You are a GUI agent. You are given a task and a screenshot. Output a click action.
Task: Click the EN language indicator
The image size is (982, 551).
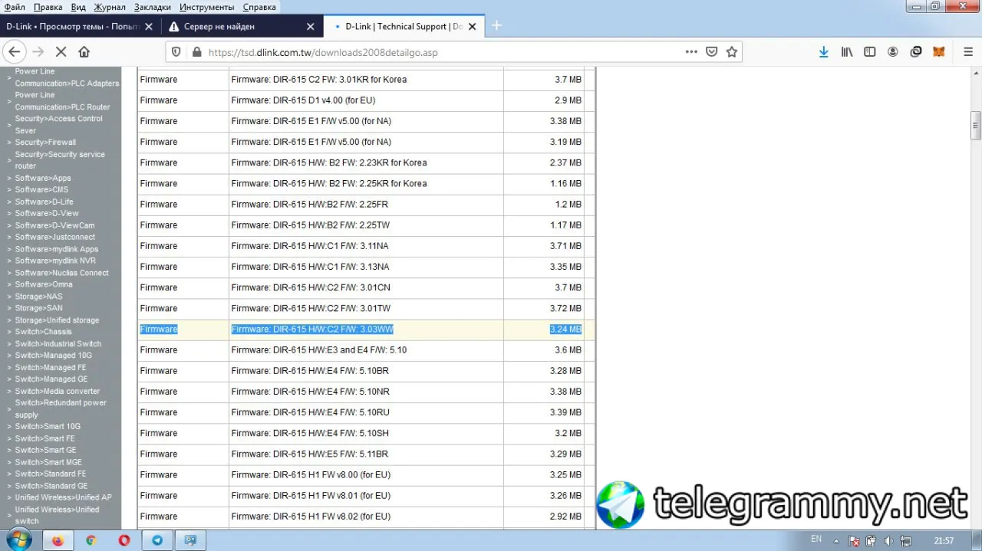click(x=816, y=540)
